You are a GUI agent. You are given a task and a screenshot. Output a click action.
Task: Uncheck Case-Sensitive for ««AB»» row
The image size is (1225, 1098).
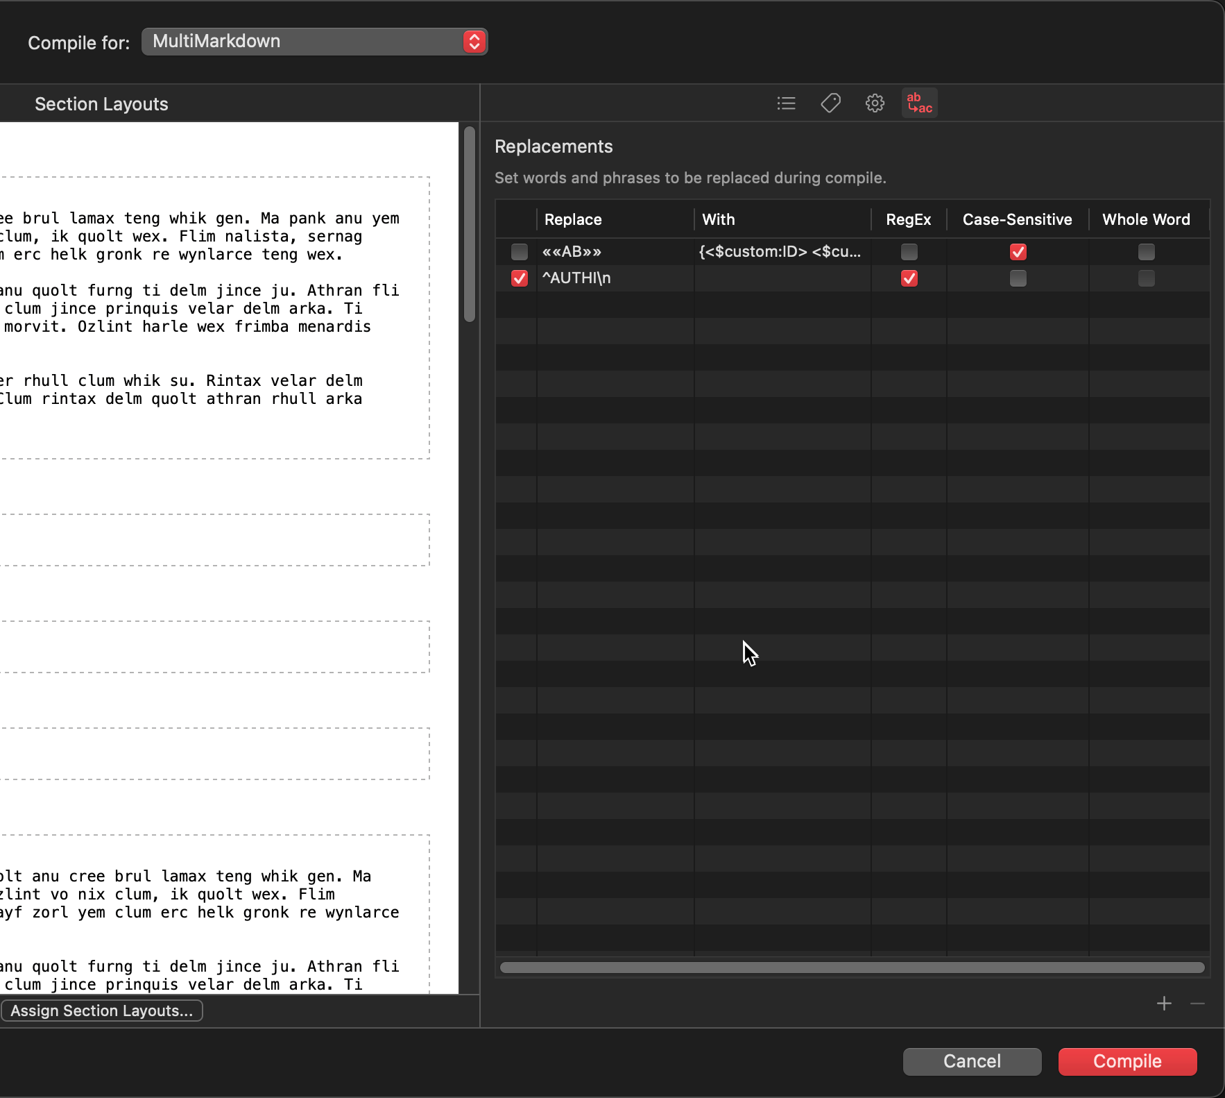pos(1017,252)
